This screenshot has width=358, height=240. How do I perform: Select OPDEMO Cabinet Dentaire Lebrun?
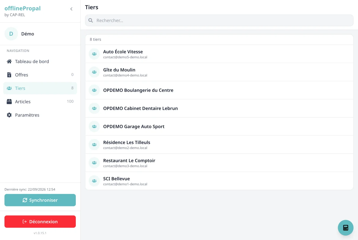tap(219, 109)
